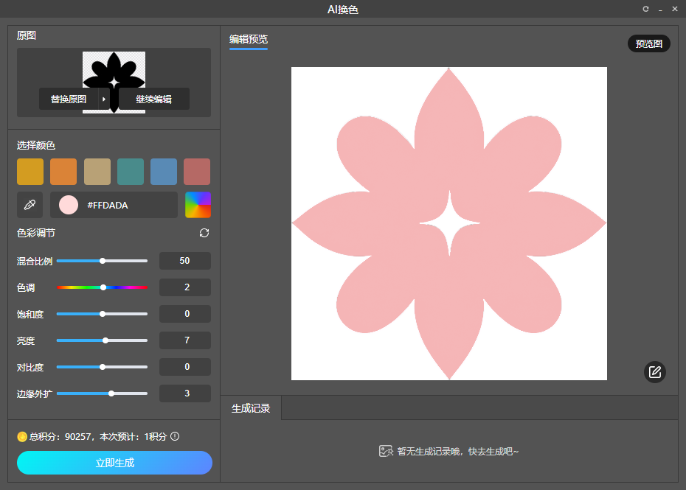The width and height of the screenshot is (686, 490).
Task: Open the 生成记录 tab
Action: point(251,408)
